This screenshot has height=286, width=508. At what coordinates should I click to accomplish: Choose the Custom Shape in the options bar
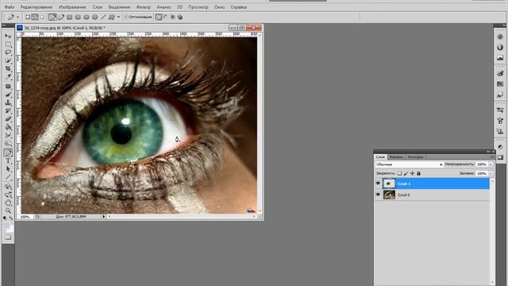[x=112, y=17]
